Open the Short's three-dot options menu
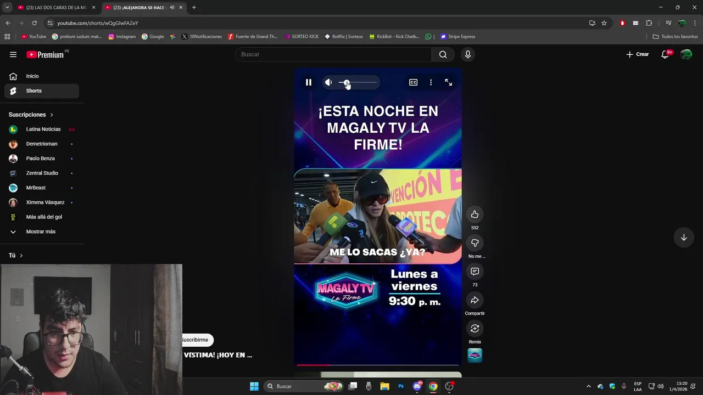This screenshot has width=703, height=395. tap(431, 82)
